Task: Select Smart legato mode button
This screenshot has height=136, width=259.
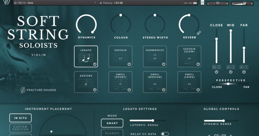Action: (x=112, y=123)
